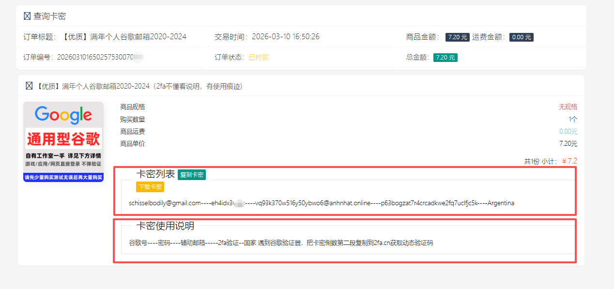Click the green 复制卡密 button
Viewport: 614px width, 289px height.
192,175
